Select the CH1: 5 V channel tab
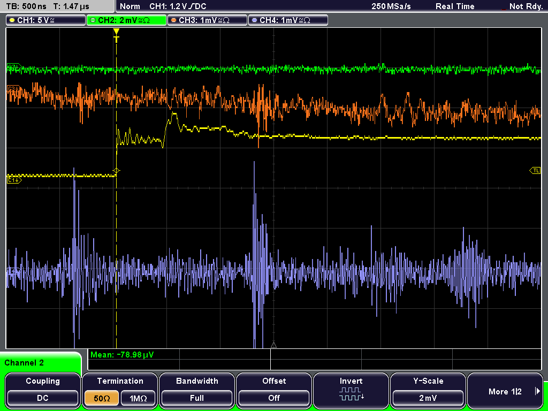The width and height of the screenshot is (548, 411). pyautogui.click(x=46, y=20)
